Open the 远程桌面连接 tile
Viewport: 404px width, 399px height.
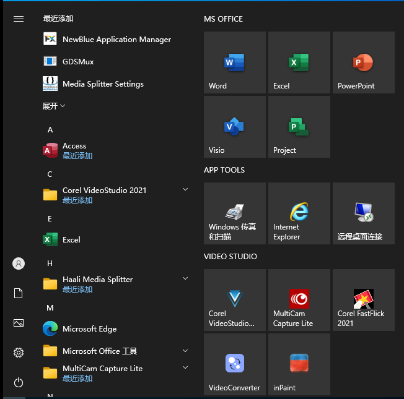tap(363, 213)
